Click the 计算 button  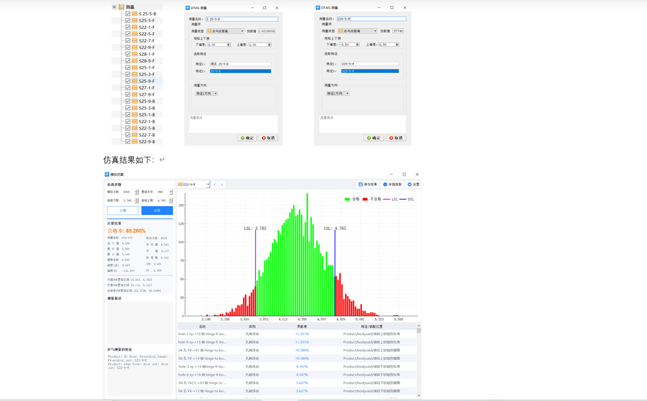point(123,210)
